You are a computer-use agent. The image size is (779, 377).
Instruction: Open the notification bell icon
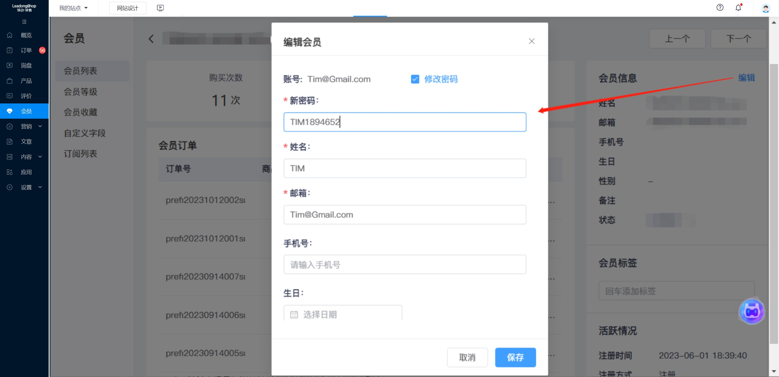(738, 8)
